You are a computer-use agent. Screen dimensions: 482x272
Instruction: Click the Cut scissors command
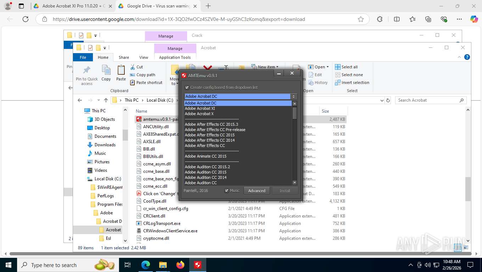tap(136, 67)
